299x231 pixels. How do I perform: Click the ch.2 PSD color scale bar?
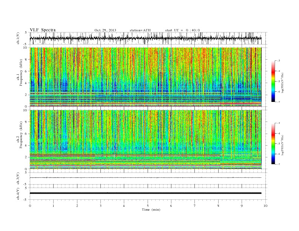[x=273, y=144]
